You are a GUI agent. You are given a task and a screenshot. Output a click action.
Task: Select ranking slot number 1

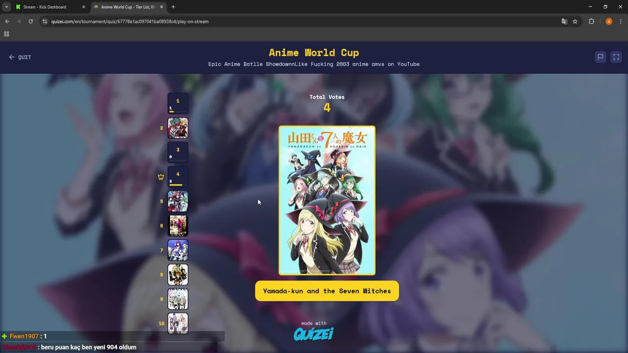[x=178, y=103]
